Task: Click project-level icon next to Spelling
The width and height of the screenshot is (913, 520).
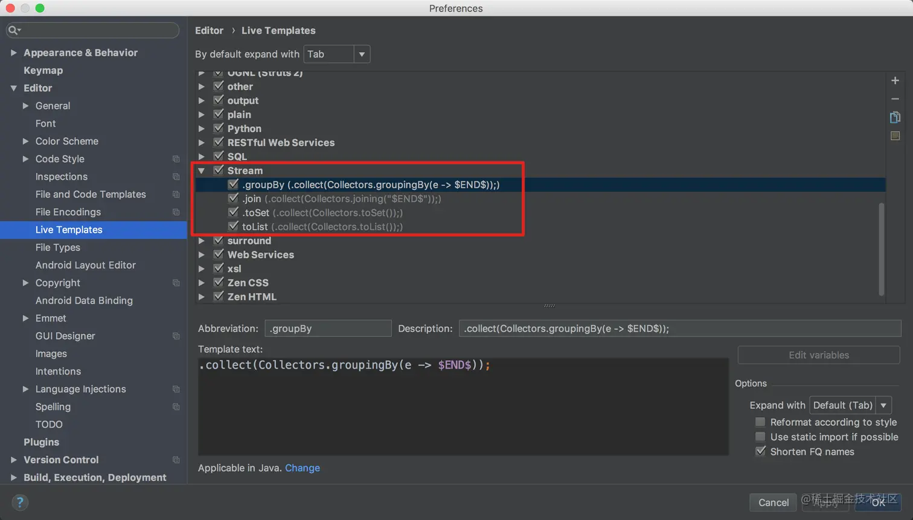Action: [176, 407]
